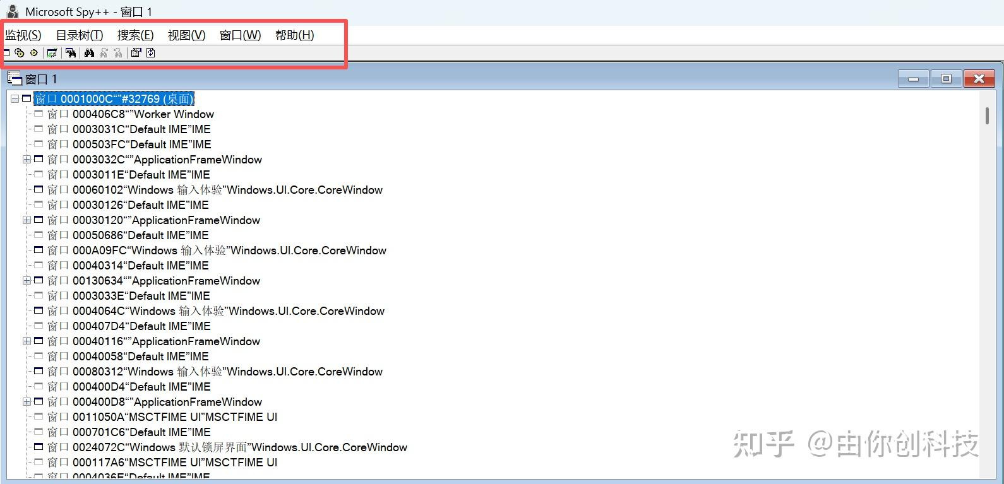Click the Log Messages toolbar icon
Screen dimensions: 1004x484
coord(52,53)
